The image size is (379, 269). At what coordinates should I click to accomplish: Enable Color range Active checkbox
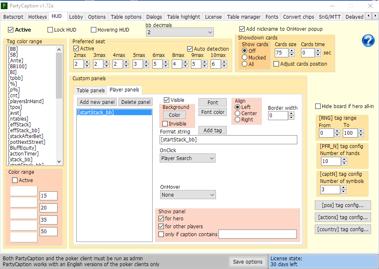(x=15, y=180)
